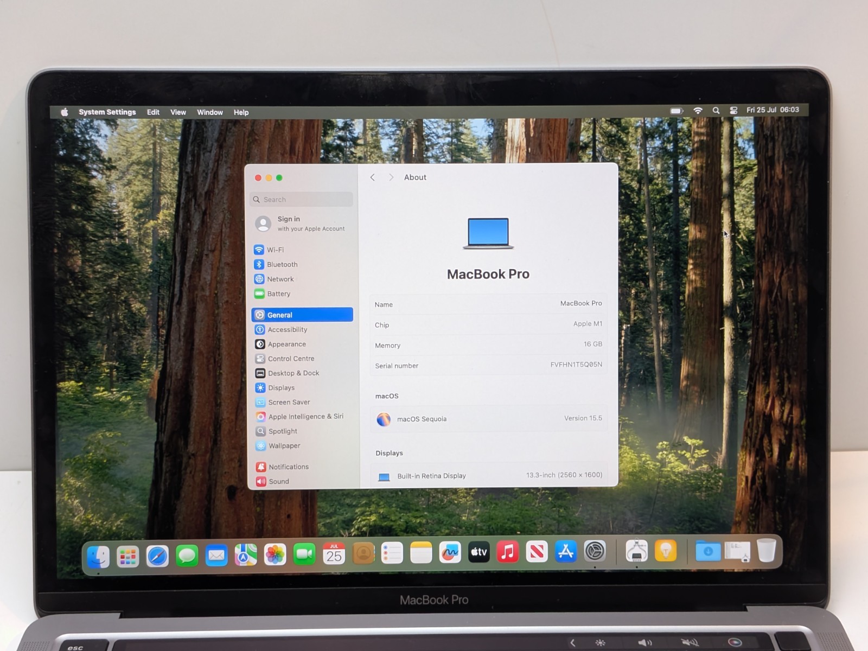Open Reminders app in the Dock
Screen dimensions: 868x651
click(392, 553)
